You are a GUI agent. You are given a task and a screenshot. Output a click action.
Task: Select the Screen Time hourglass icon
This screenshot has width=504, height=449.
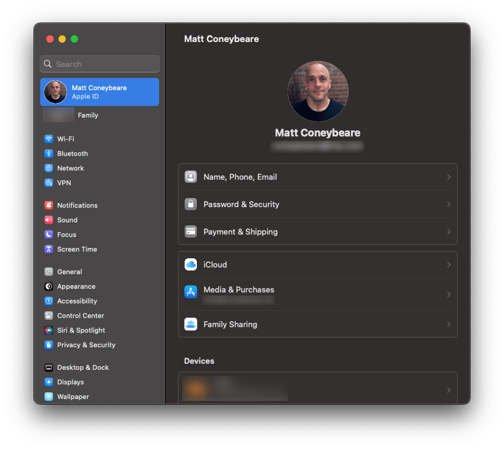coord(49,249)
